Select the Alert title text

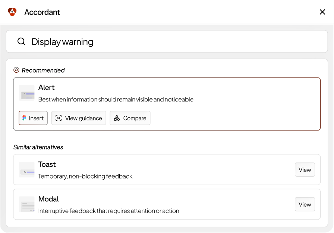pos(47,88)
